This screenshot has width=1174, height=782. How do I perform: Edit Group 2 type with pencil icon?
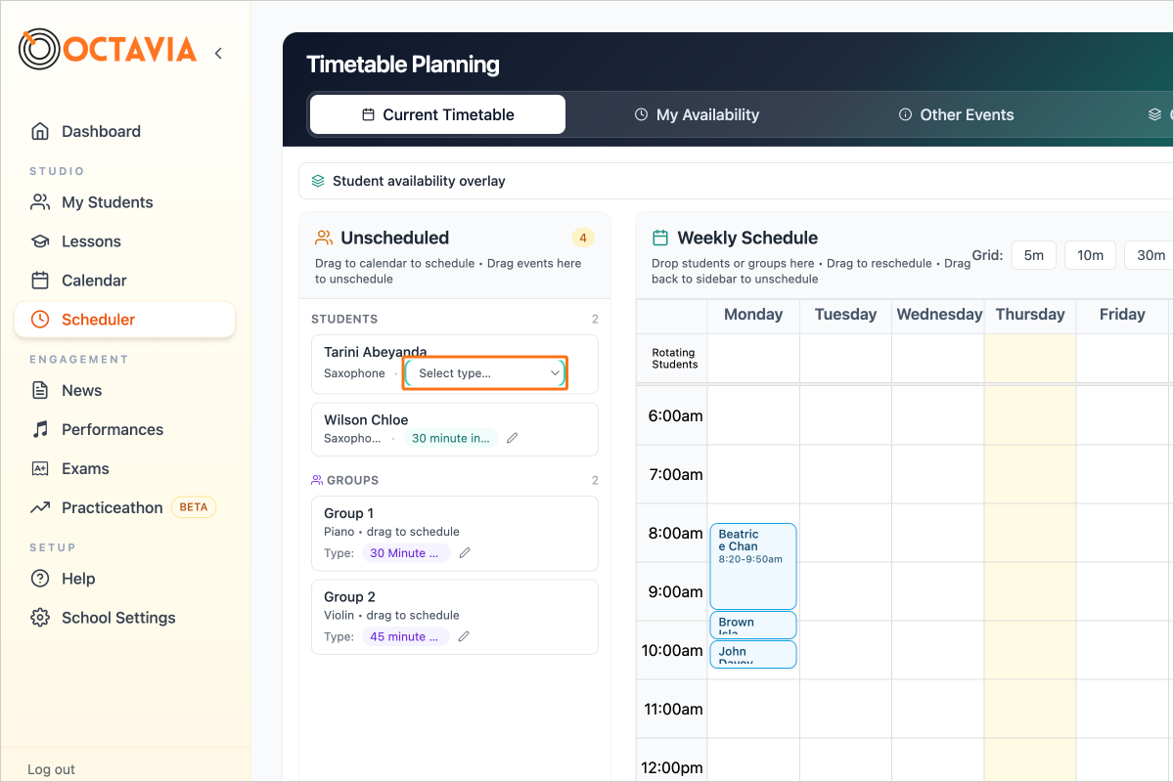pos(464,636)
